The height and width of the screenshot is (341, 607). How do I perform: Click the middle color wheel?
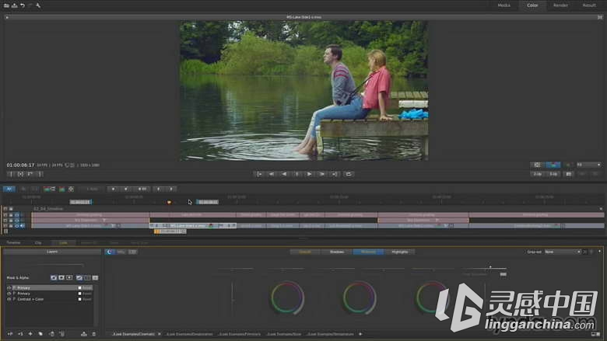coord(360,298)
